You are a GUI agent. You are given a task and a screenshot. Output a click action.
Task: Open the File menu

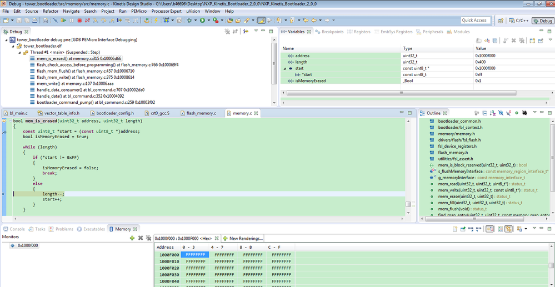click(6, 11)
